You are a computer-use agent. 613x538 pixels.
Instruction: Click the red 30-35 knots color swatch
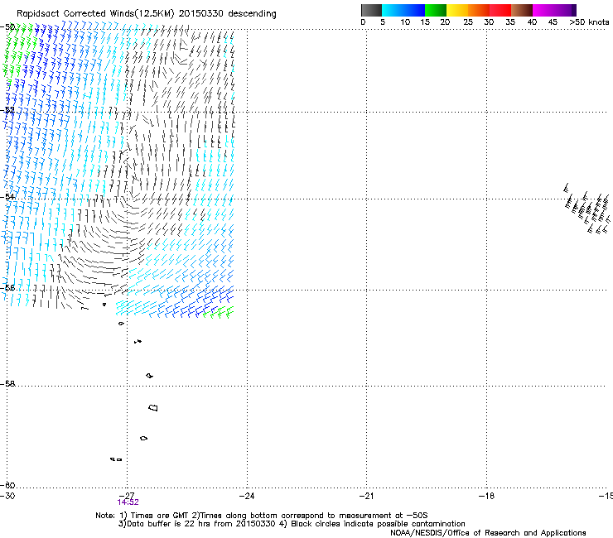click(x=500, y=10)
